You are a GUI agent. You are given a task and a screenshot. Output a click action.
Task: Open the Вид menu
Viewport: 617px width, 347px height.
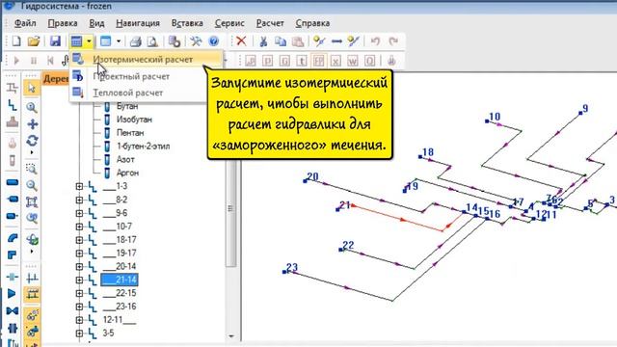[x=96, y=23]
